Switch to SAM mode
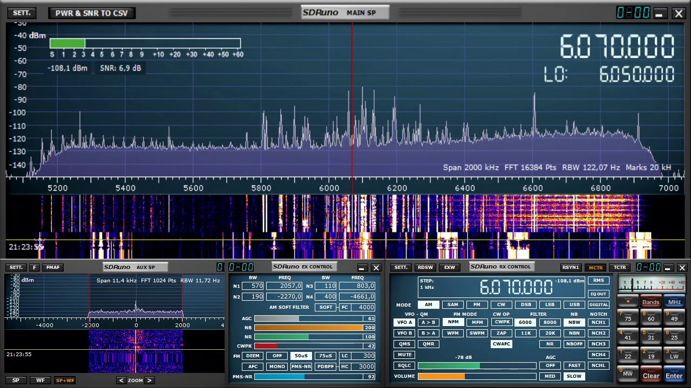The width and height of the screenshot is (691, 388). (x=452, y=304)
